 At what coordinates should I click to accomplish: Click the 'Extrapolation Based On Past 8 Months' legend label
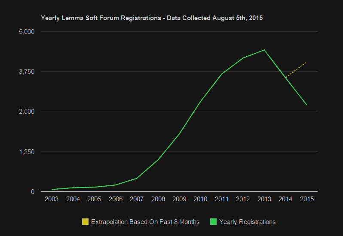pos(145,222)
